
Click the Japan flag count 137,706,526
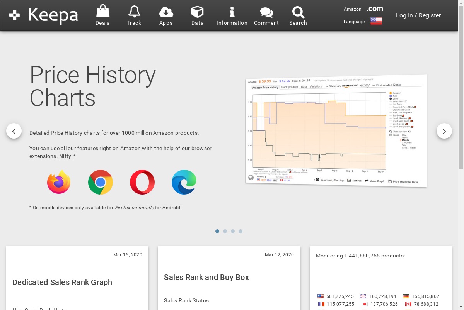(x=380, y=304)
